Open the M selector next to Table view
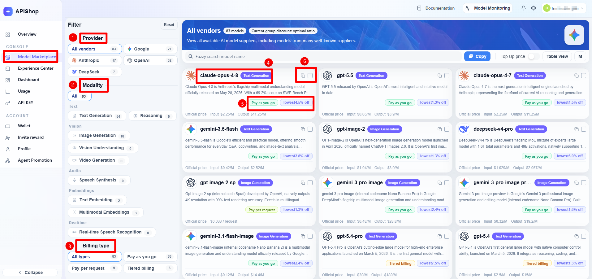 pyautogui.click(x=580, y=56)
